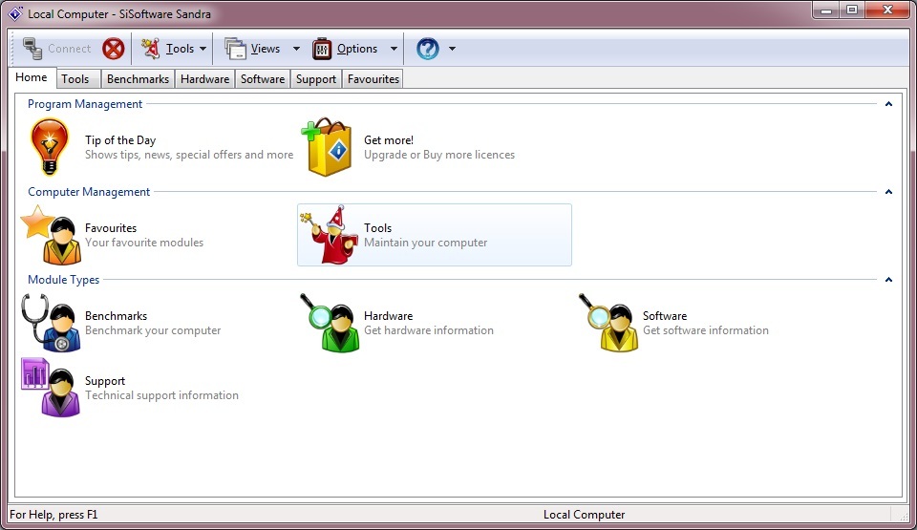Switch to the Support tab
This screenshot has width=917, height=530.
coord(316,79)
